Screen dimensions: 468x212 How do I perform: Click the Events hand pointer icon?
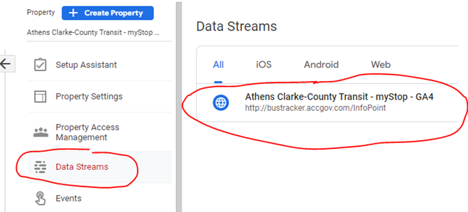(41, 198)
